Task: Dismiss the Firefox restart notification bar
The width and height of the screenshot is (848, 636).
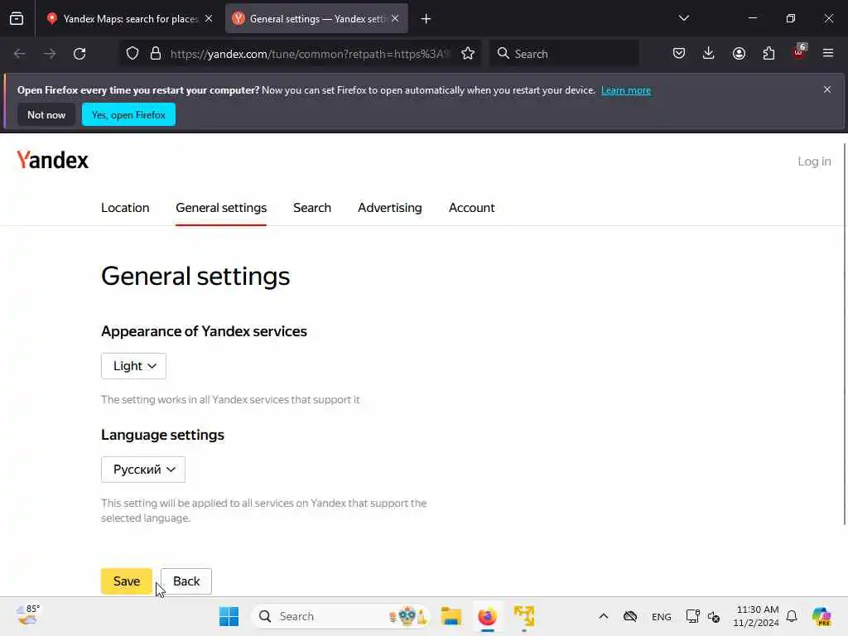Action: coord(827,89)
